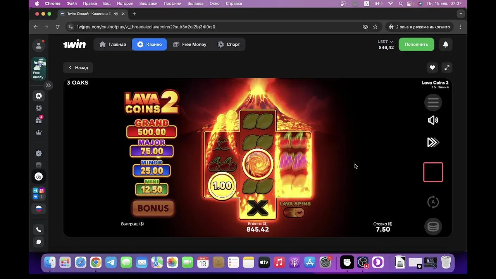This screenshot has width=496, height=279.
Task: Expand the USDT currency dropdown
Action: coord(386,41)
